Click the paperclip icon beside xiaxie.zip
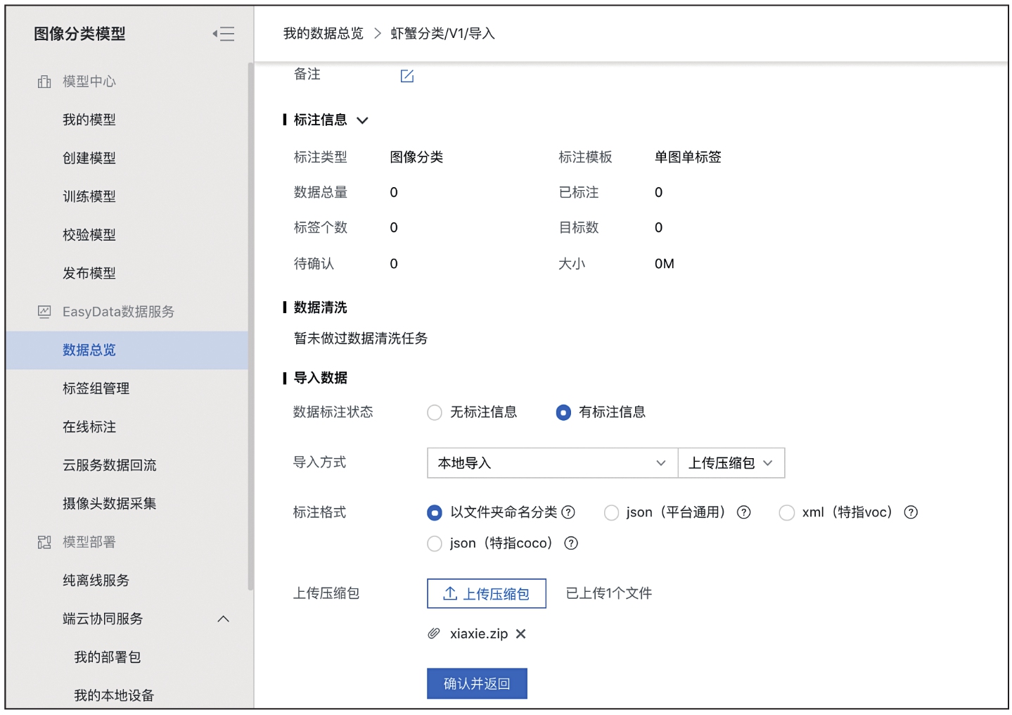The height and width of the screenshot is (715, 1012). [434, 634]
